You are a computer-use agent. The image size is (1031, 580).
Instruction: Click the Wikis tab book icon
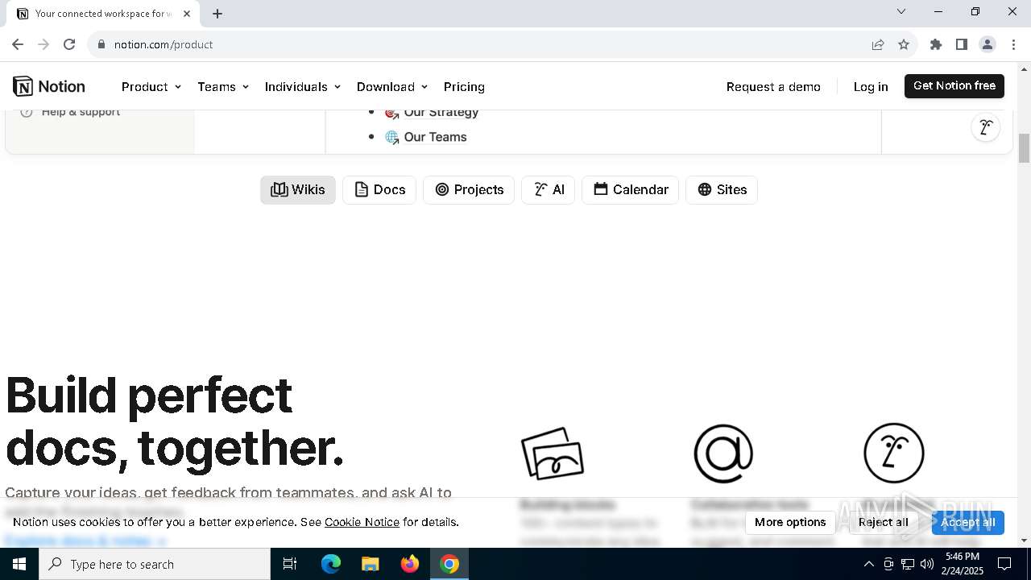click(x=279, y=189)
